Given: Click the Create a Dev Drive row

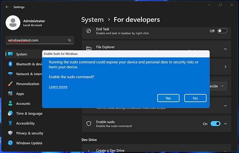Looking at the screenshot, I should coord(156,148).
